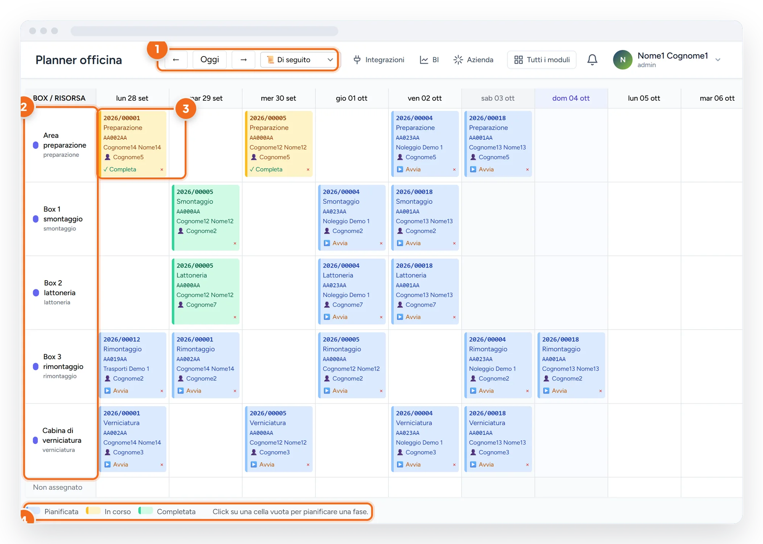Image resolution: width=763 pixels, height=544 pixels.
Task: Delete Lattoneria 2026/00018 via its x icon
Action: coord(454,317)
